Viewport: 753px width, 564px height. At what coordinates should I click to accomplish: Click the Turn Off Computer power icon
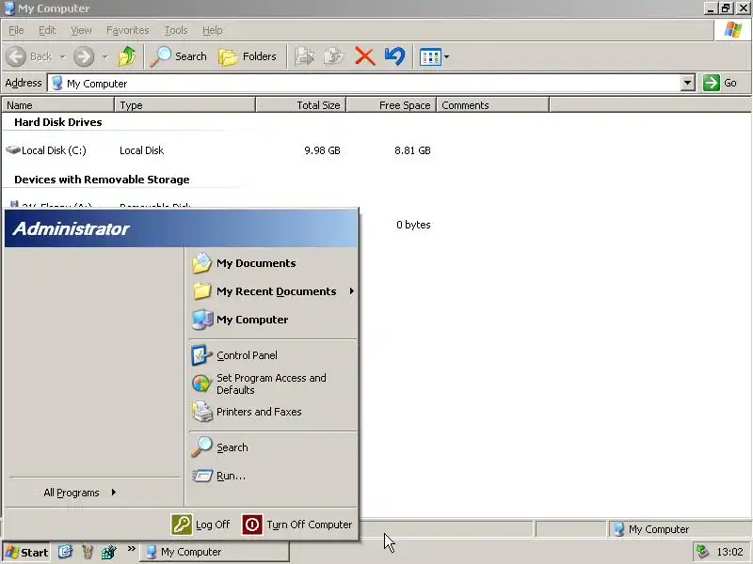click(252, 525)
